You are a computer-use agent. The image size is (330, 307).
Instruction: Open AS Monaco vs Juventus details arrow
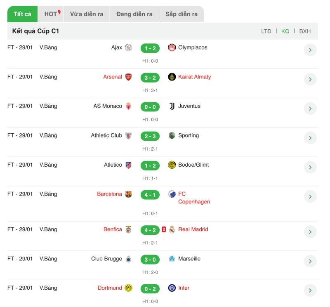310,109
